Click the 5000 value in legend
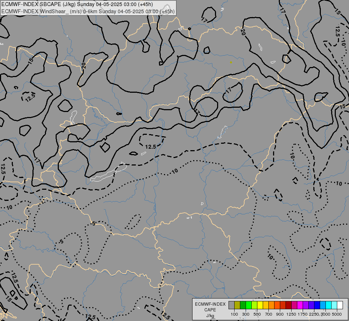The image size is (349, 321). 337,314
